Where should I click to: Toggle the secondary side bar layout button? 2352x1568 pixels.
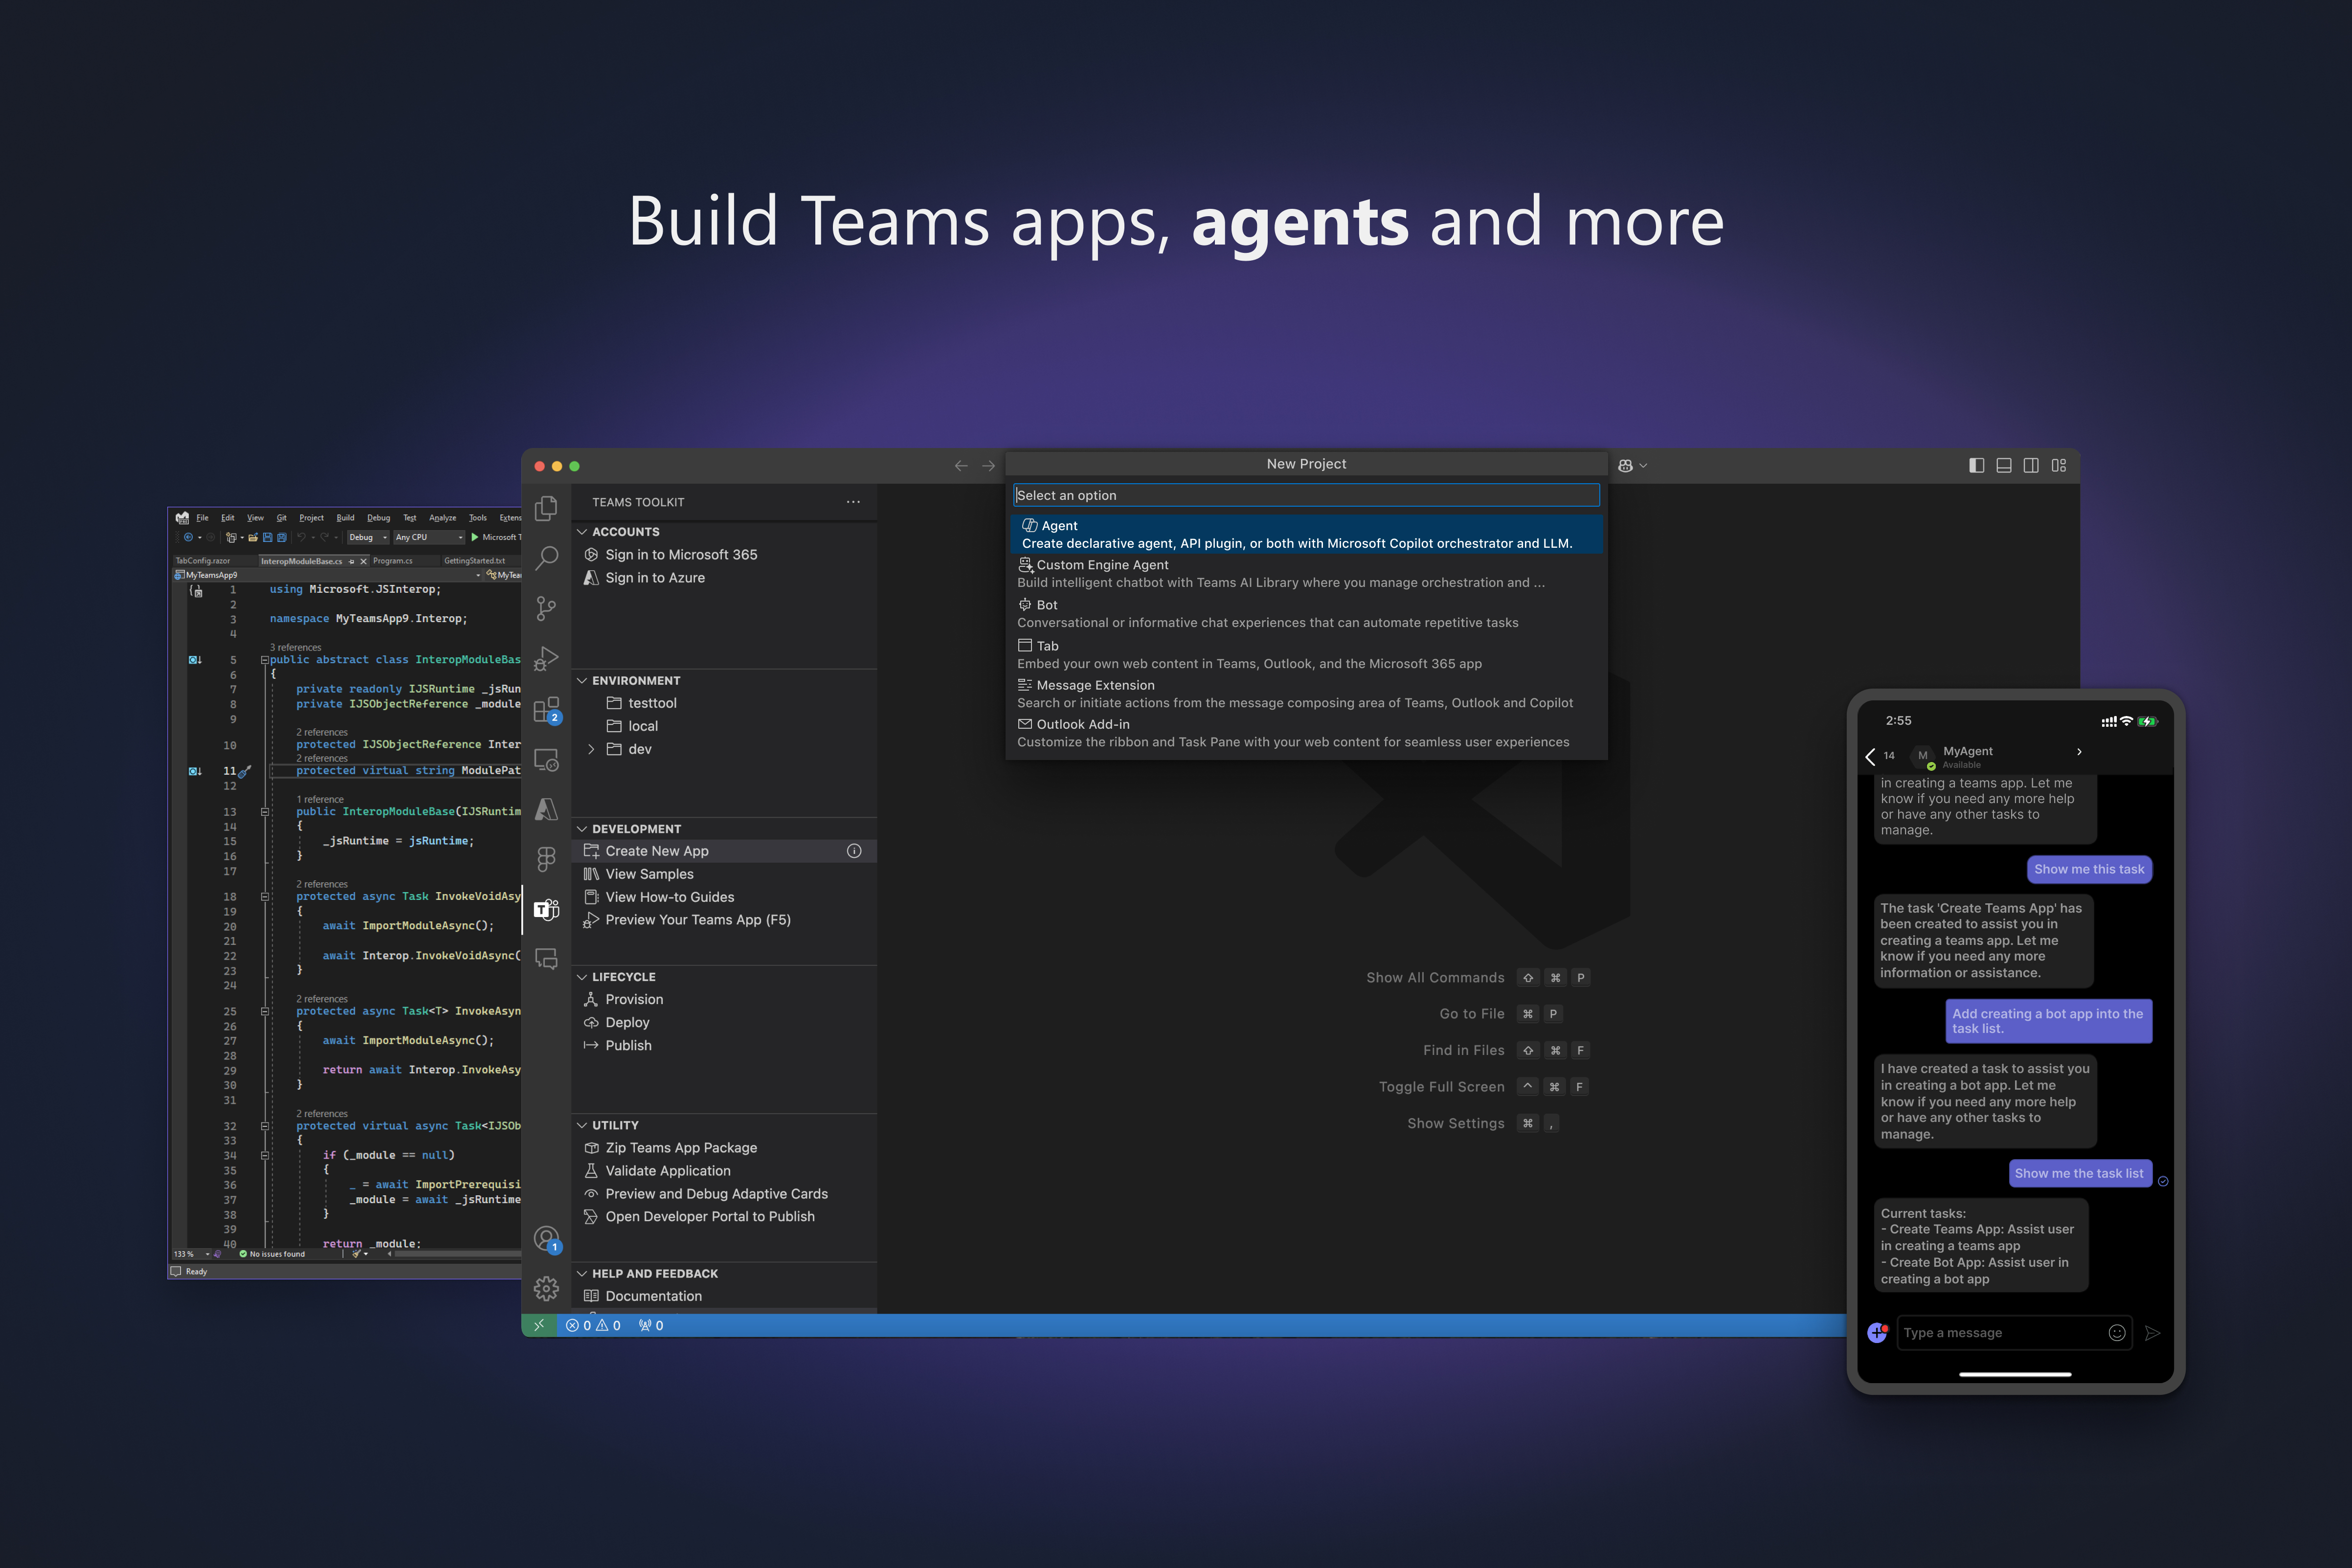2031,465
